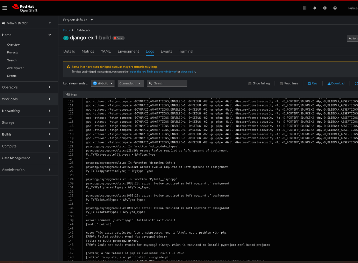
Task: Click the warning triangle icon in alert
Action: click(x=68, y=67)
